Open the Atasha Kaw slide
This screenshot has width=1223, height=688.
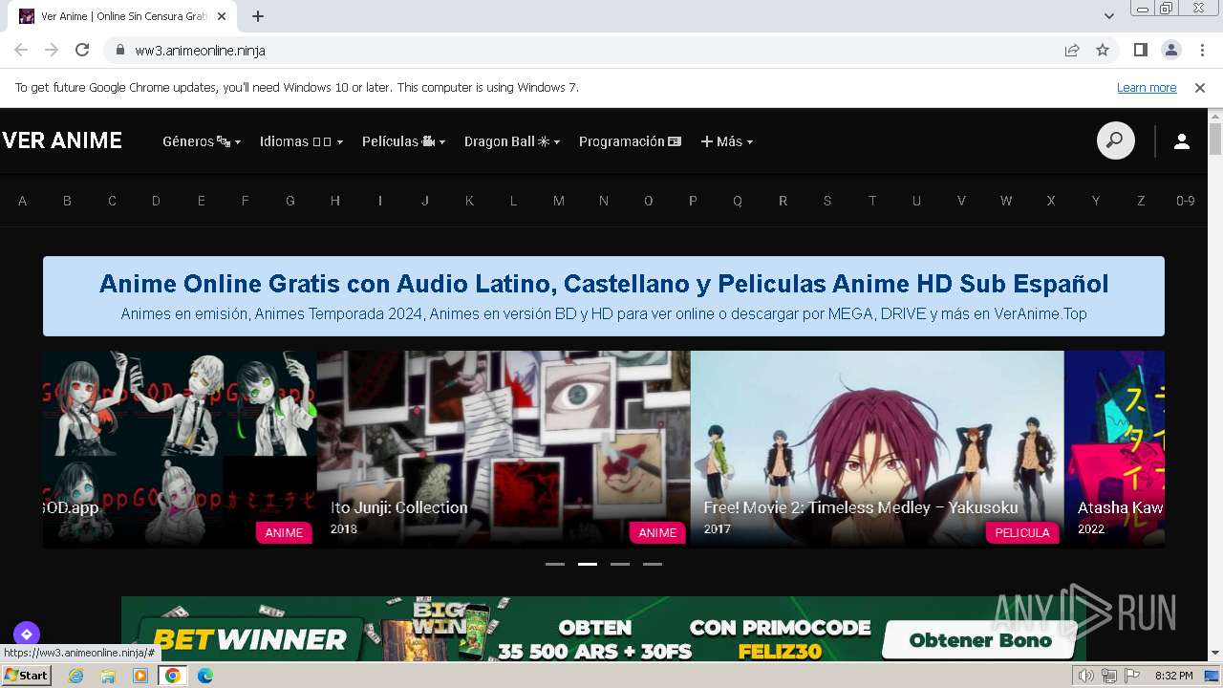[x=1114, y=449]
